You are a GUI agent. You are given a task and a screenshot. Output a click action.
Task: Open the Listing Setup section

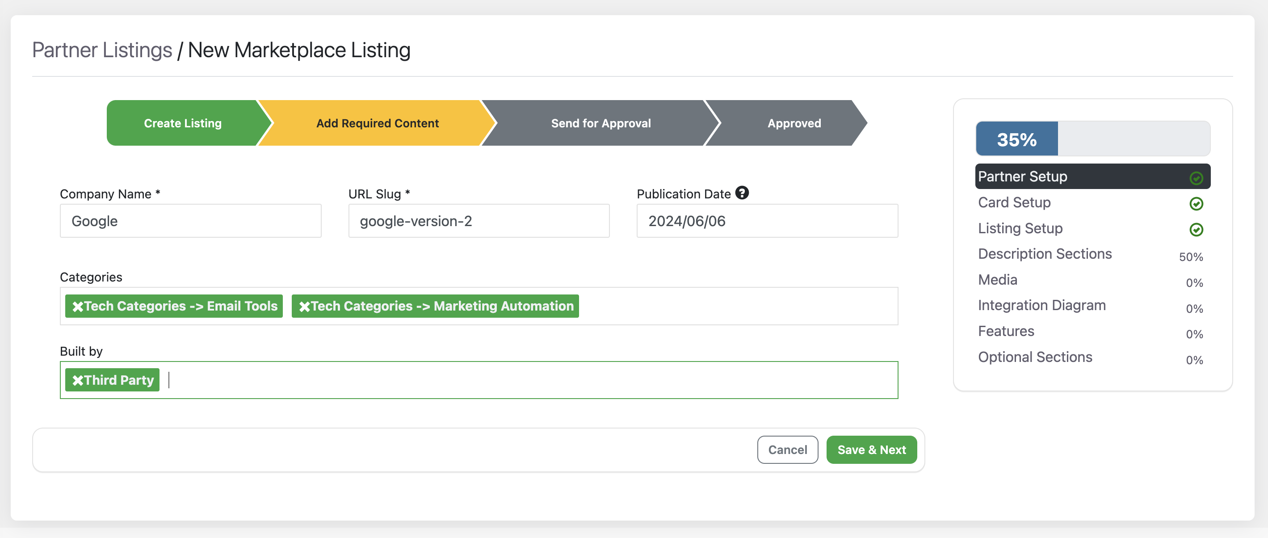click(x=1092, y=228)
